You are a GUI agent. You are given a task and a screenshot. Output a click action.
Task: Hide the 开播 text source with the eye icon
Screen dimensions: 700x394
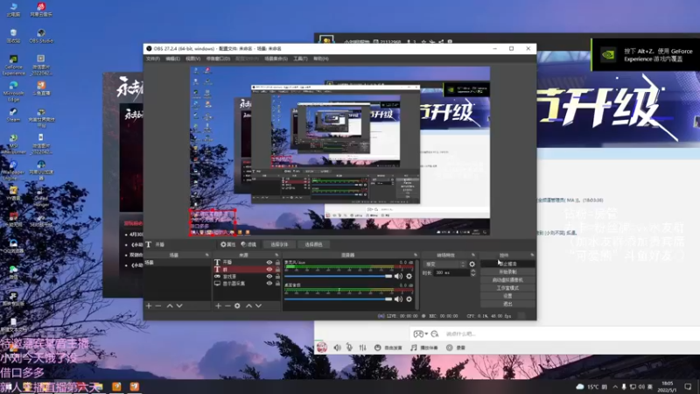pos(269,263)
